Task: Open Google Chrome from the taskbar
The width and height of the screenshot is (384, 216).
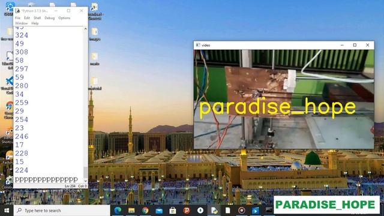Action: pyautogui.click(x=145, y=211)
